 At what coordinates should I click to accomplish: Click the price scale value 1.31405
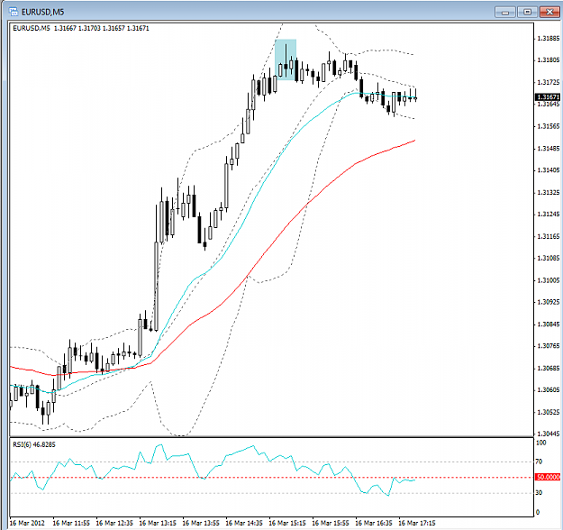549,170
